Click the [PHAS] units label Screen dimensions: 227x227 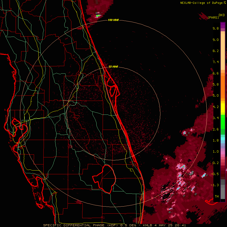click(213, 17)
